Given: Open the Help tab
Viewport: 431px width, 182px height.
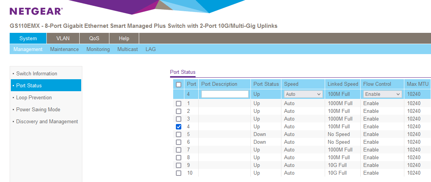Looking at the screenshot, I should pyautogui.click(x=124, y=38).
